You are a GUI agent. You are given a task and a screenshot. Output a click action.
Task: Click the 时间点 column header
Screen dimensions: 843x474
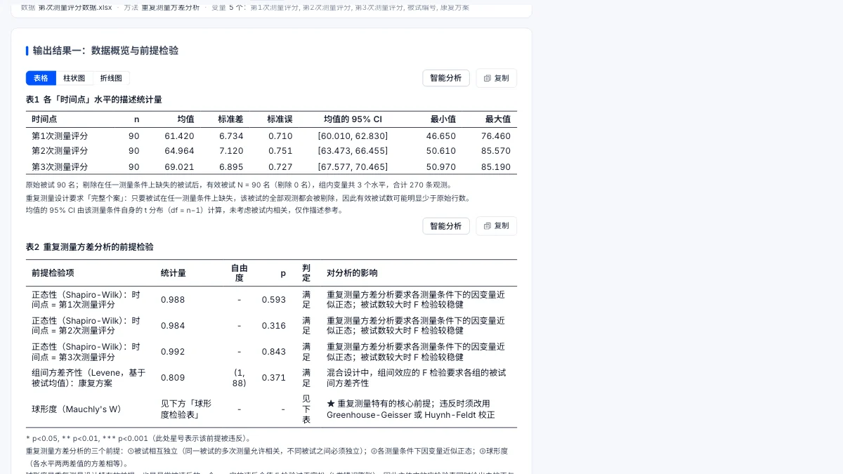pos(44,119)
